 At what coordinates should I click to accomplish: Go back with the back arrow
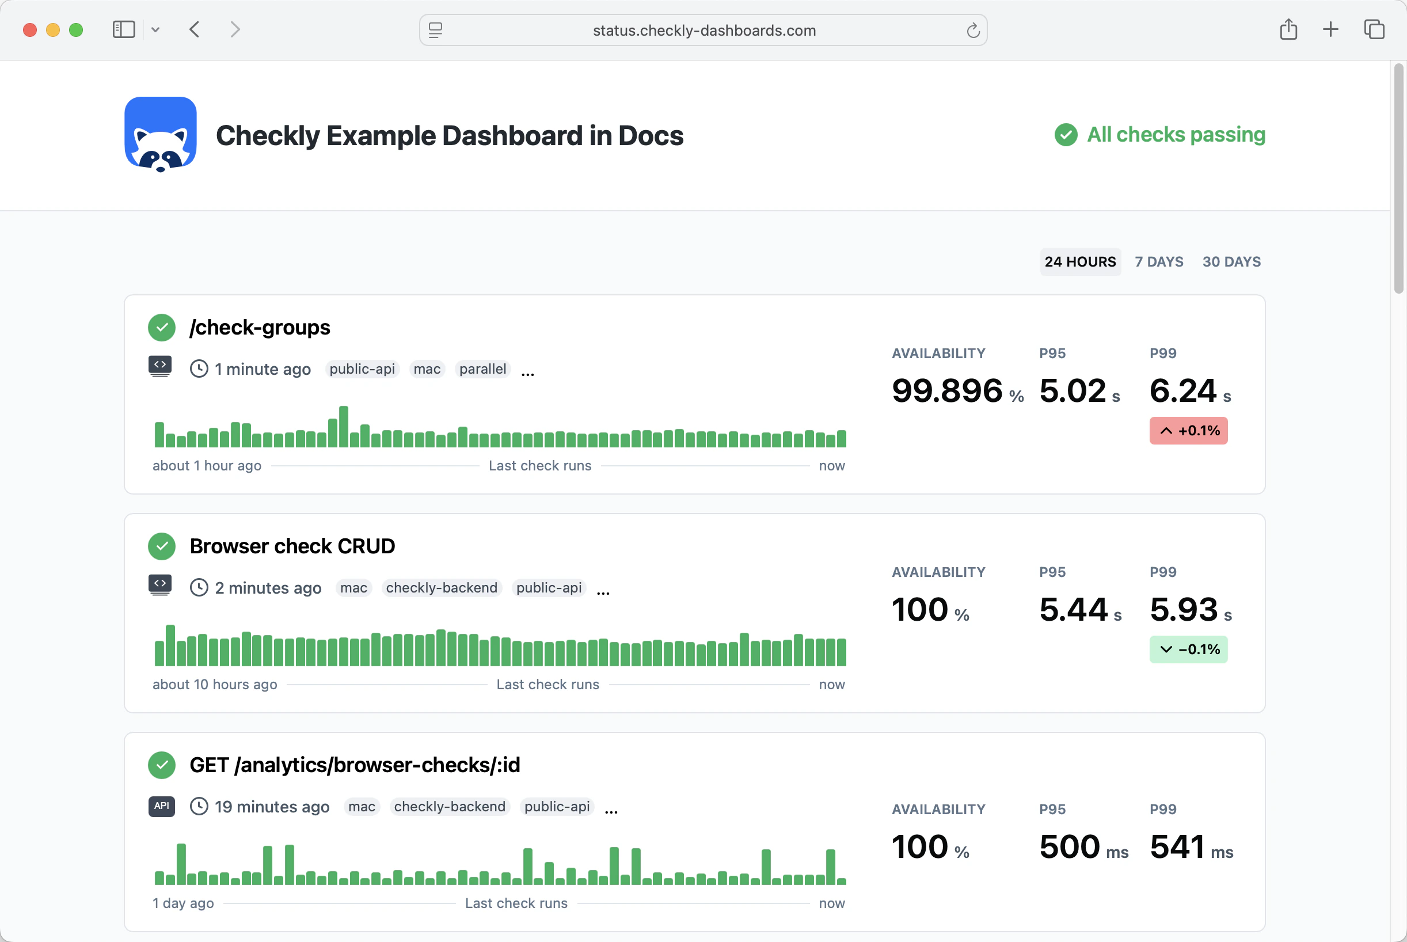click(194, 29)
